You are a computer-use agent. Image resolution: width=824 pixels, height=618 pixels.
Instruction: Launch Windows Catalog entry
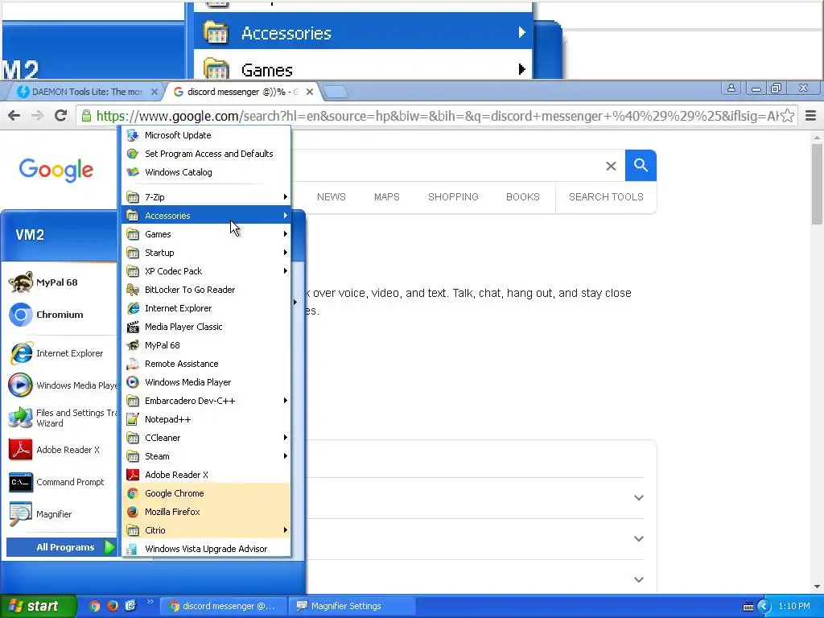point(206,172)
